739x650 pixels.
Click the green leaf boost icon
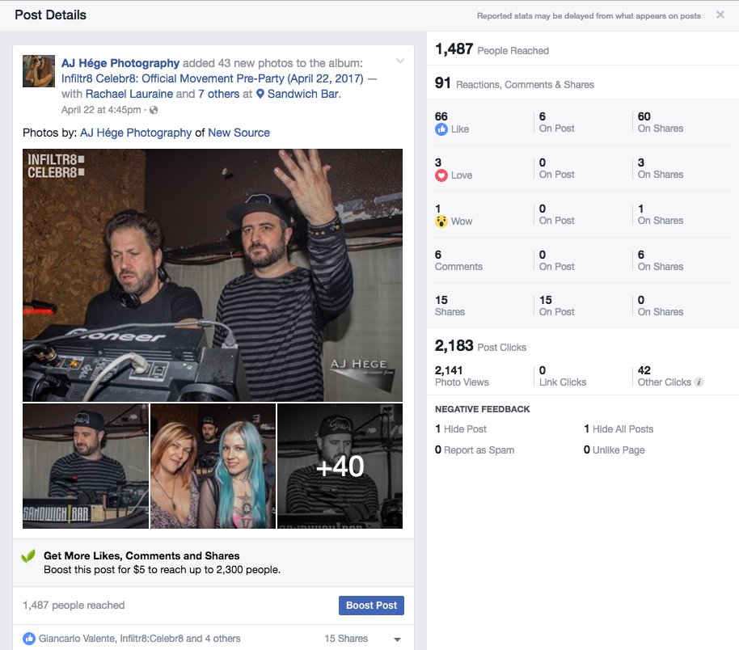coord(28,556)
